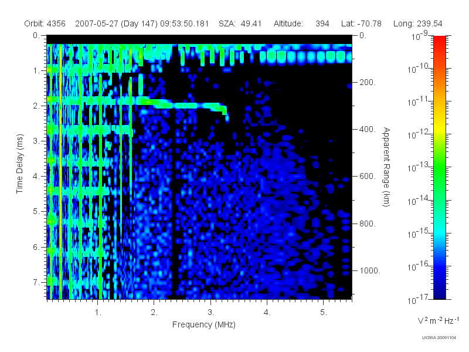Click apparent range tick label '400.'

click(368, 129)
